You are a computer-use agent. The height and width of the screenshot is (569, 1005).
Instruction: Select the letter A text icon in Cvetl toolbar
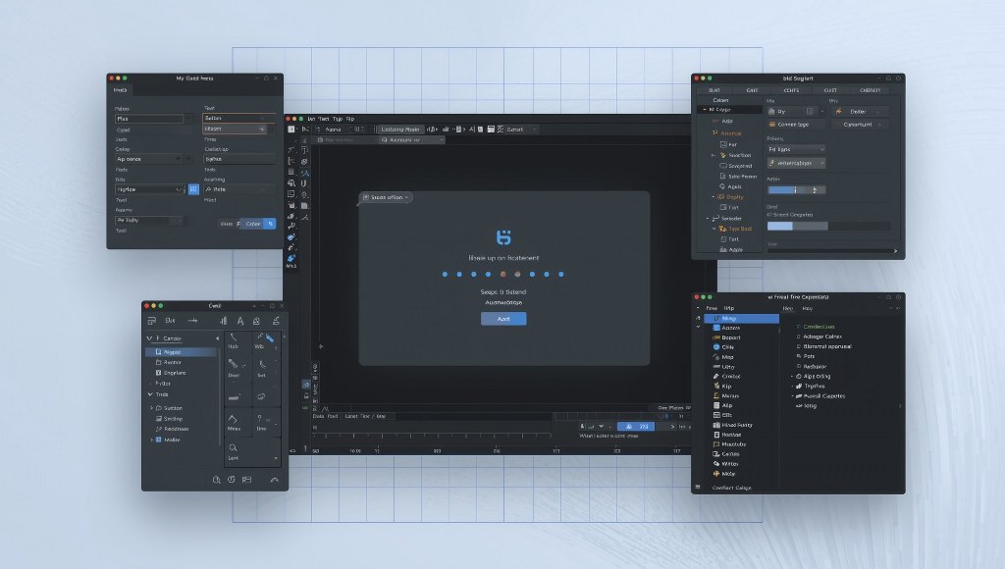coord(239,321)
